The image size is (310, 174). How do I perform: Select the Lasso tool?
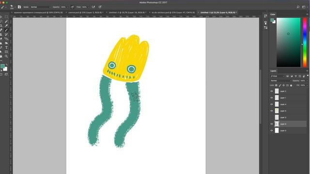pos(1,21)
